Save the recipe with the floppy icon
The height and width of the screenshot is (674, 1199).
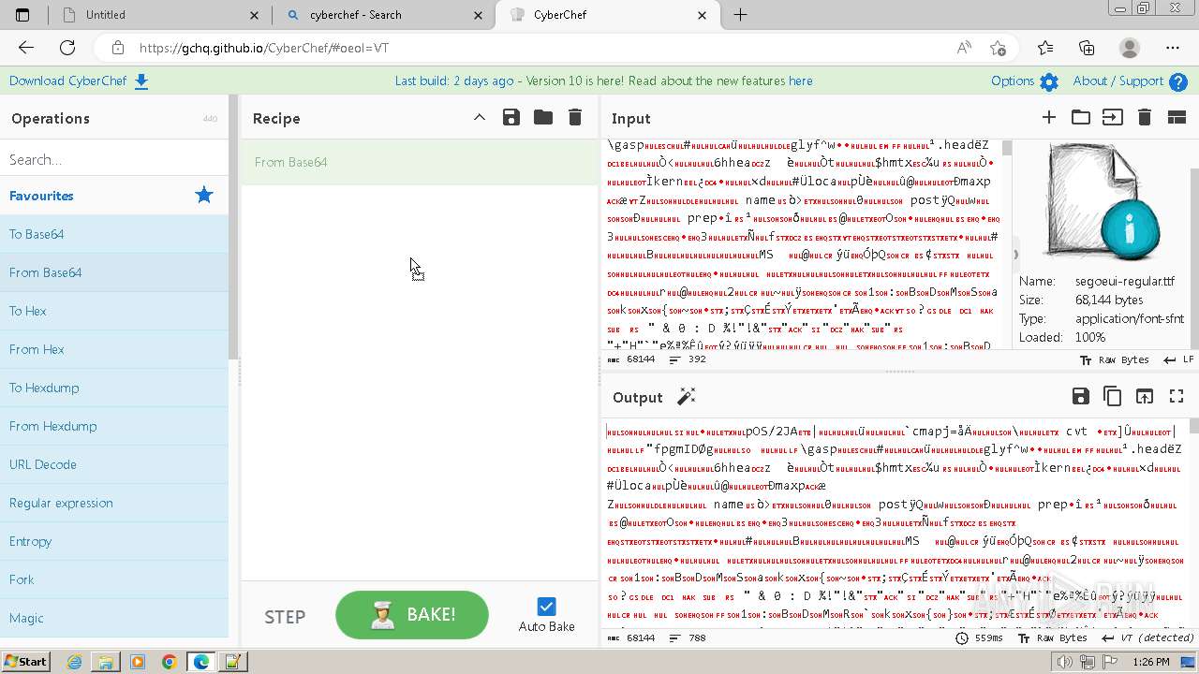pos(511,117)
